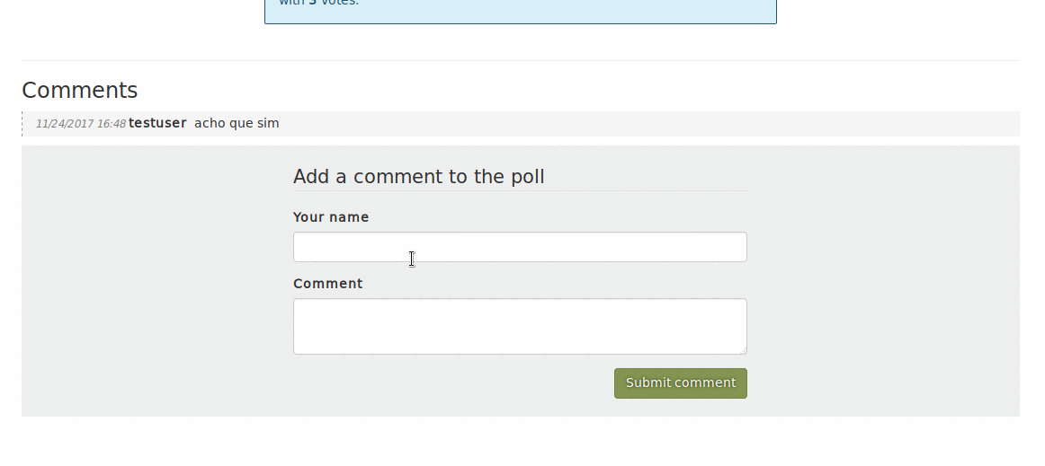Click the "Comment" field label
The width and height of the screenshot is (1045, 466).
click(x=328, y=284)
